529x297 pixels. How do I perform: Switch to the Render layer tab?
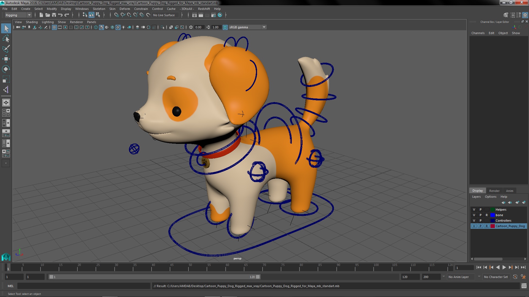click(494, 191)
